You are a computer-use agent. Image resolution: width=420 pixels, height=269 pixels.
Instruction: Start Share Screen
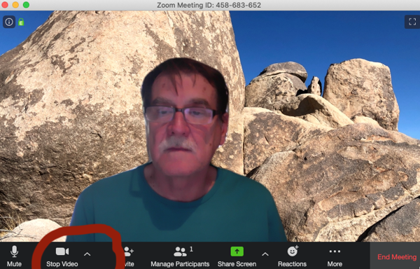[237, 256]
